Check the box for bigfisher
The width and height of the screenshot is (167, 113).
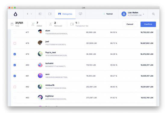pos(15,98)
